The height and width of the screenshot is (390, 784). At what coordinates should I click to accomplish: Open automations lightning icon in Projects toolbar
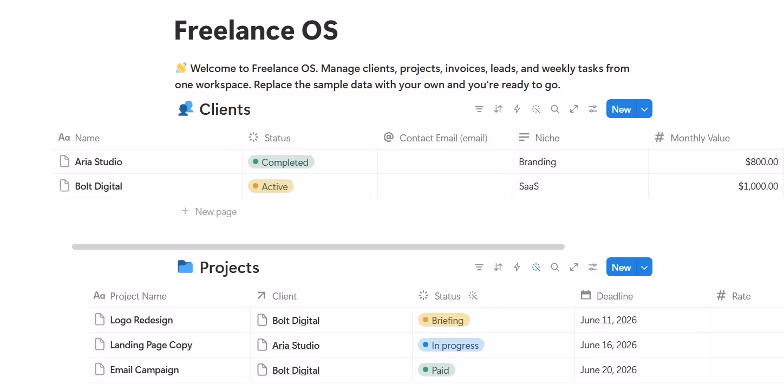[517, 267]
